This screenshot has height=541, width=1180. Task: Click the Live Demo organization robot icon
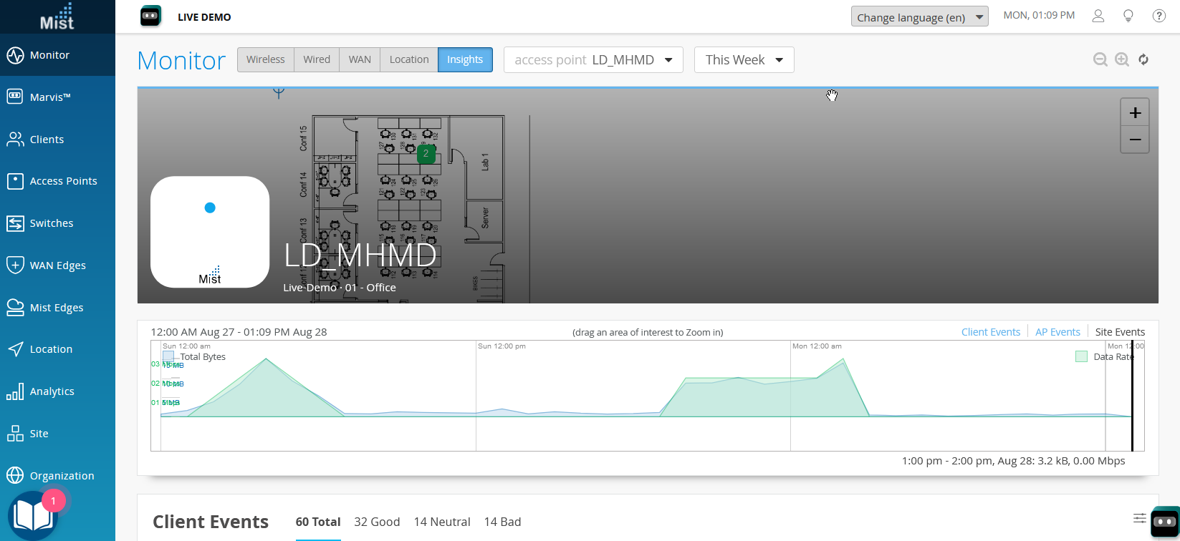[x=150, y=16]
